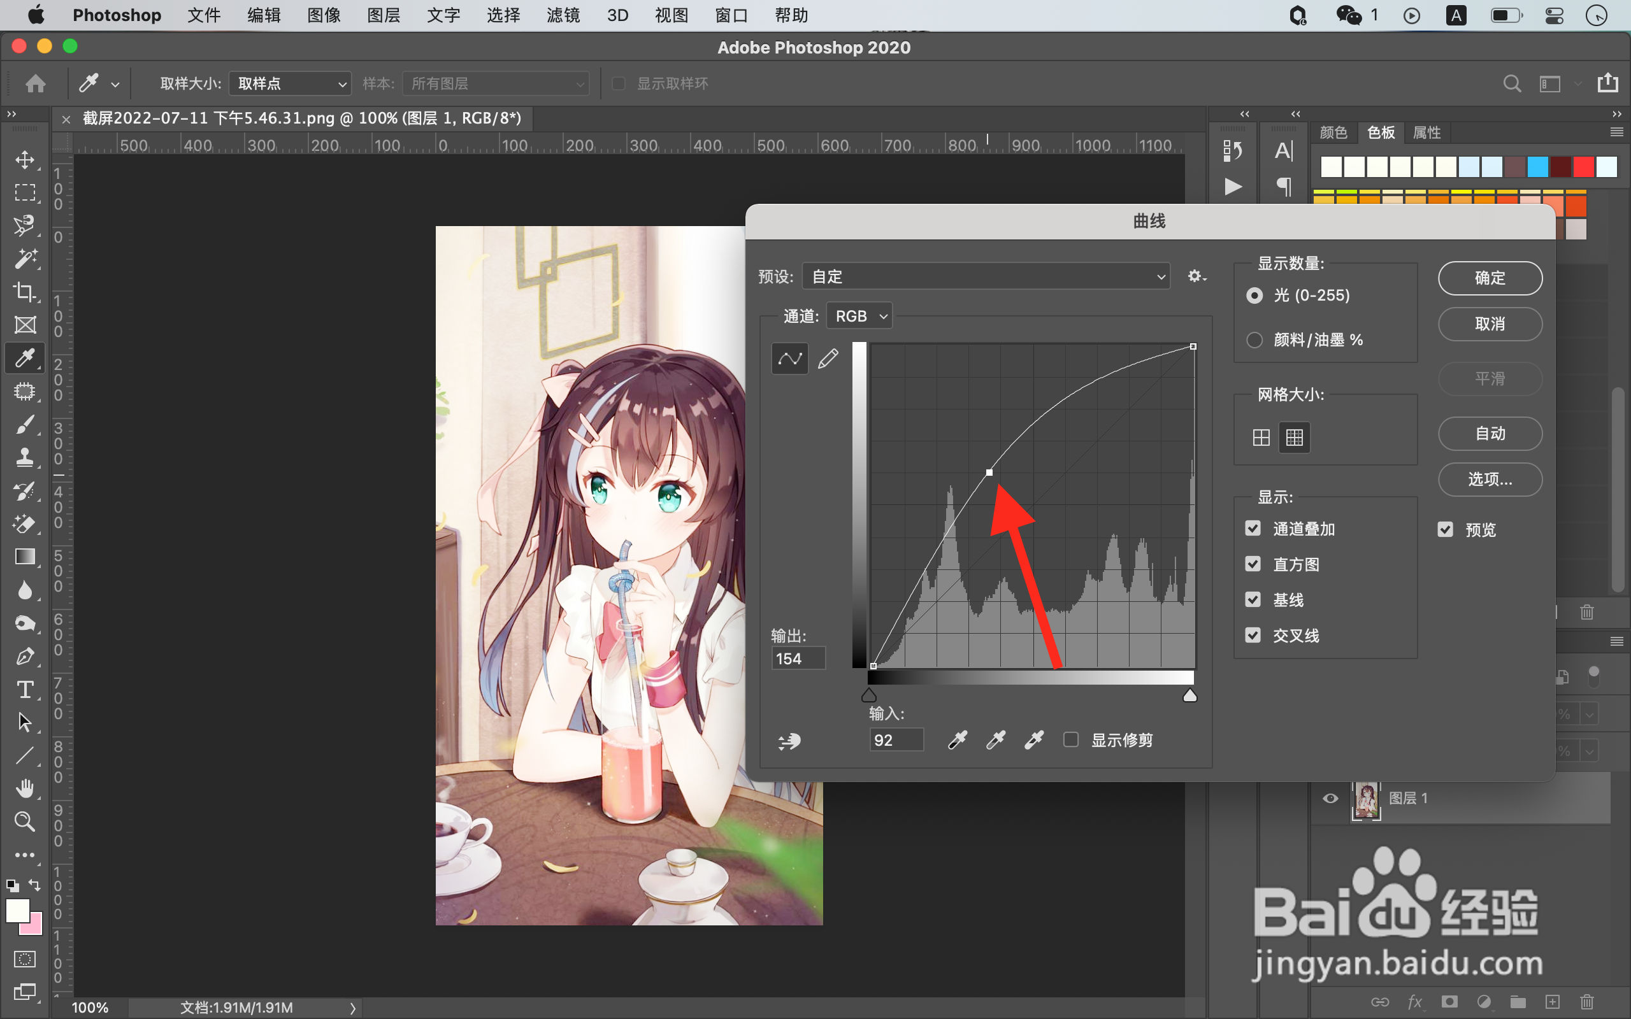1631x1019 pixels.
Task: Toggle 基线 checkbox
Action: point(1253,600)
